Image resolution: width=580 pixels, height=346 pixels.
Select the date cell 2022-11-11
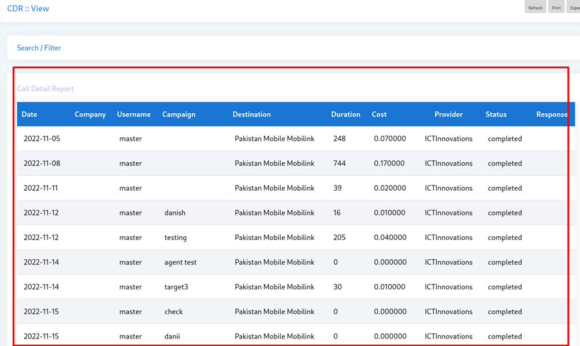pos(40,188)
